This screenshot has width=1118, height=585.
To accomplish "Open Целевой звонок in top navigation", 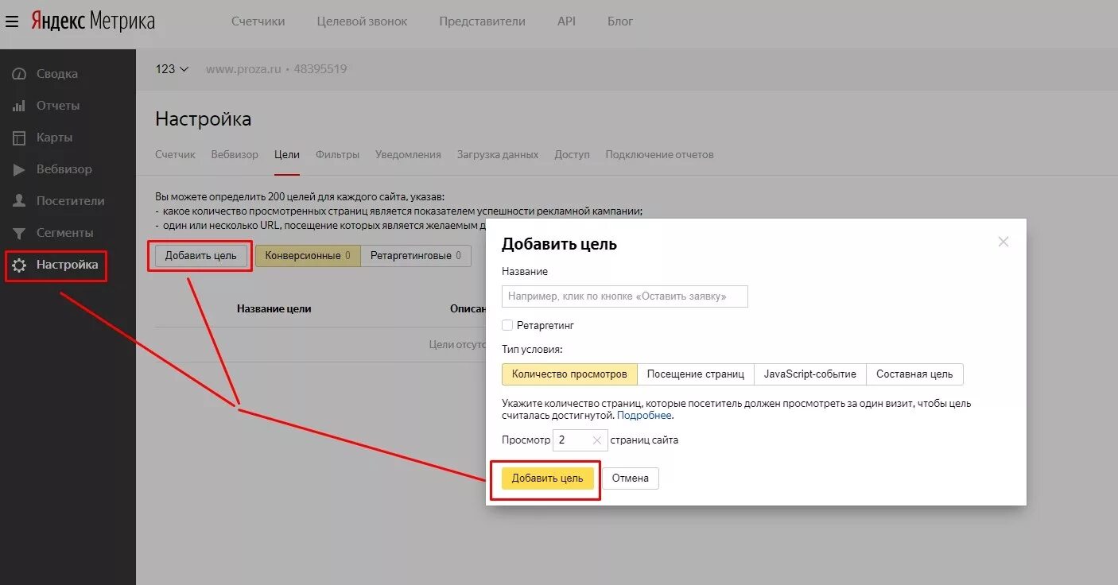I will (x=362, y=21).
